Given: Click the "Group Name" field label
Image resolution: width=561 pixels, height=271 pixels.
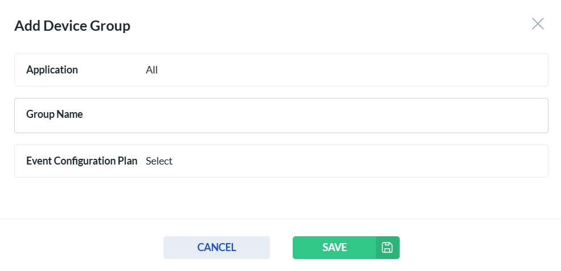Looking at the screenshot, I should tap(54, 114).
